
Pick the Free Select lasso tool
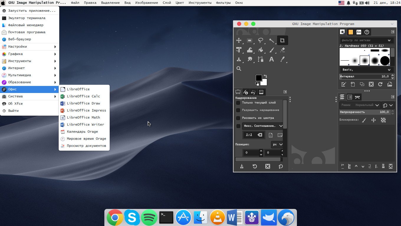coord(261,41)
